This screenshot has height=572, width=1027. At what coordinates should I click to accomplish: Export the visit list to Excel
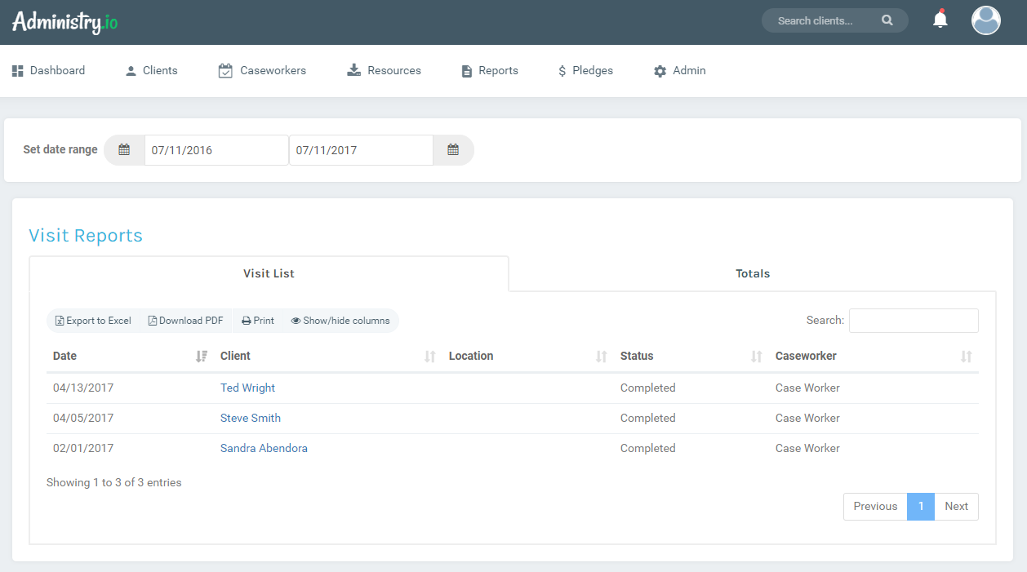(x=93, y=321)
